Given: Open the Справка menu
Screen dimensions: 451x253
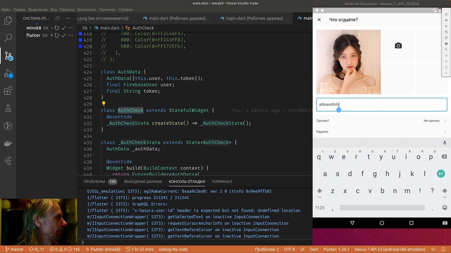Looking at the screenshot, I should pyautogui.click(x=125, y=9).
